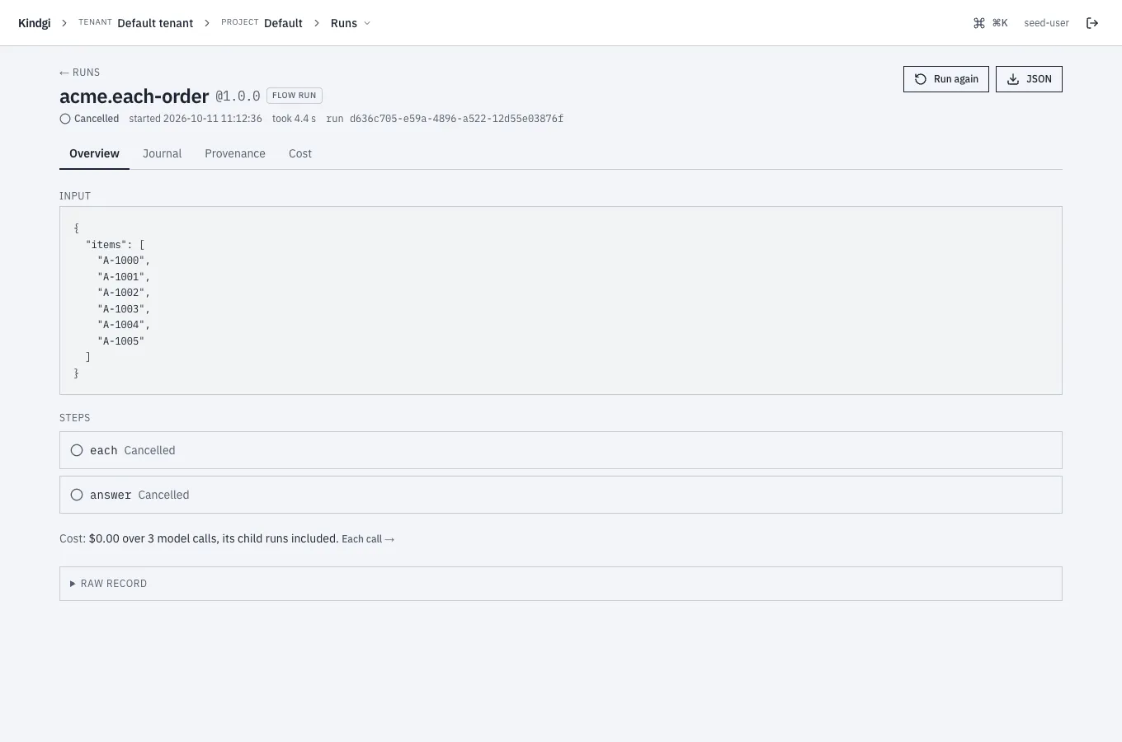Click the each step status circle
The width and height of the screenshot is (1122, 742).
click(x=77, y=450)
